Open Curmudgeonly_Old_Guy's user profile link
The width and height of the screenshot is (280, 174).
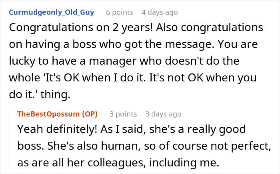(x=52, y=12)
